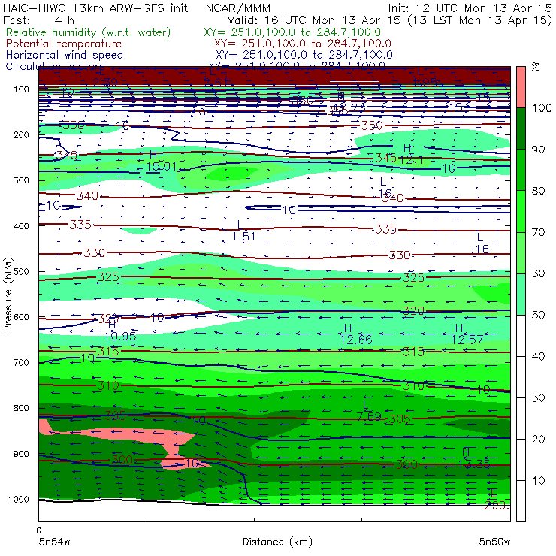The height and width of the screenshot is (556, 556).
Task: Click the colorbar '40' percent label
Action: click(538, 356)
